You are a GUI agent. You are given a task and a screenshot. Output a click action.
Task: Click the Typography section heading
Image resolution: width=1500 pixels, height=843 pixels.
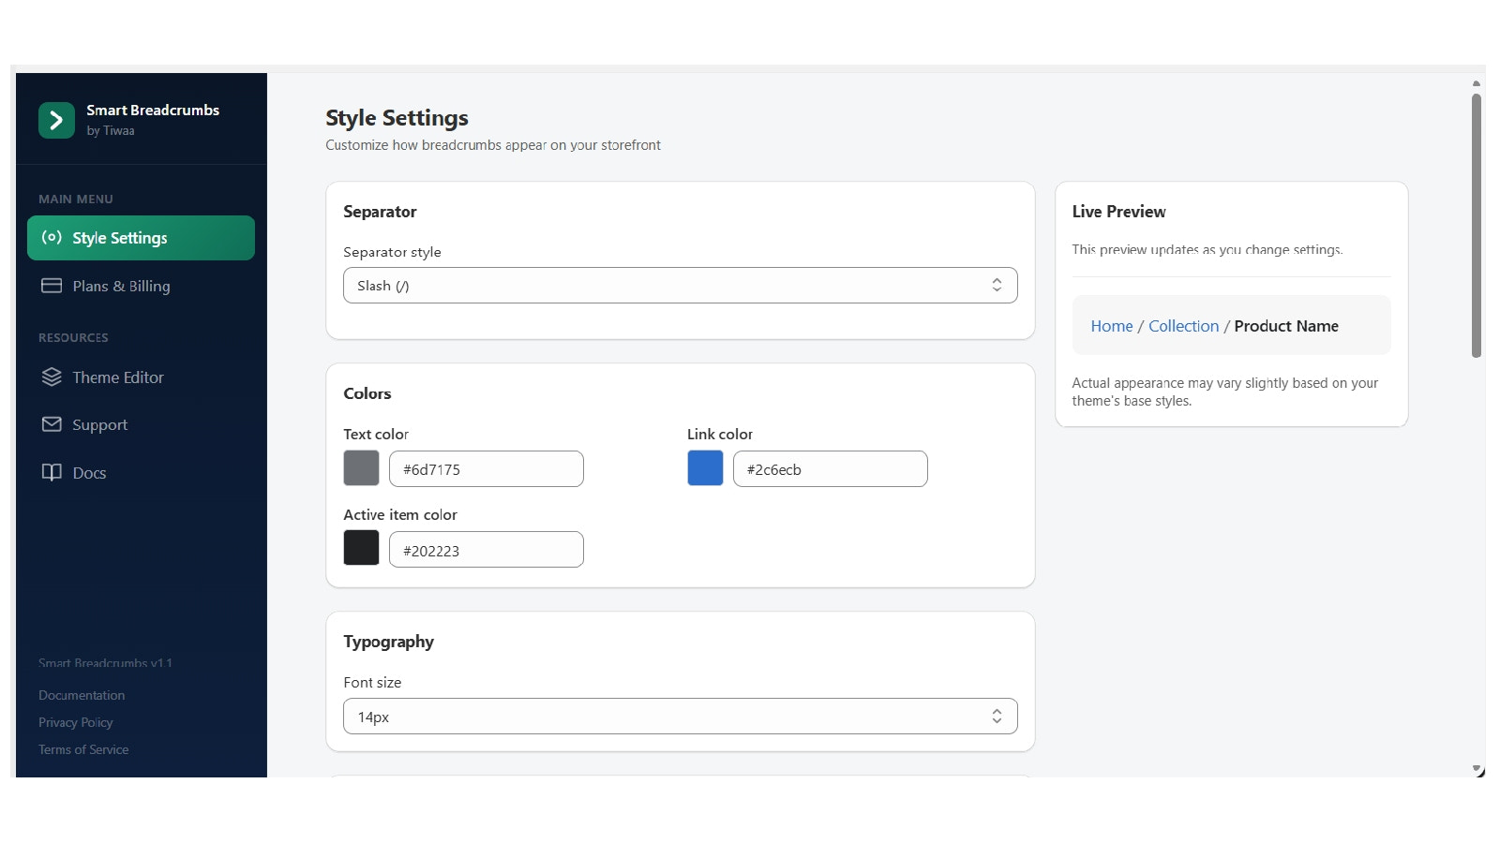click(x=388, y=642)
